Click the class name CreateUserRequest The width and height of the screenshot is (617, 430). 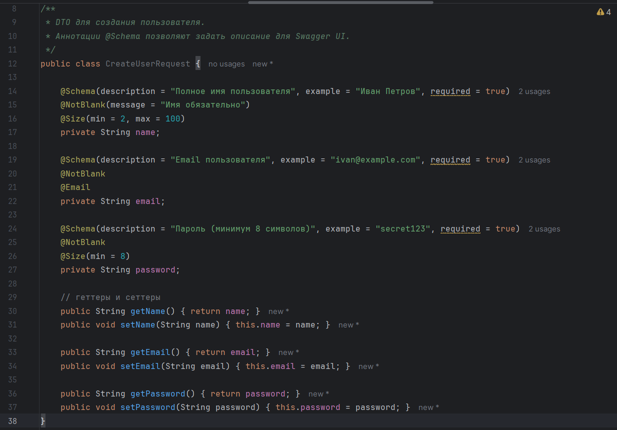point(148,64)
